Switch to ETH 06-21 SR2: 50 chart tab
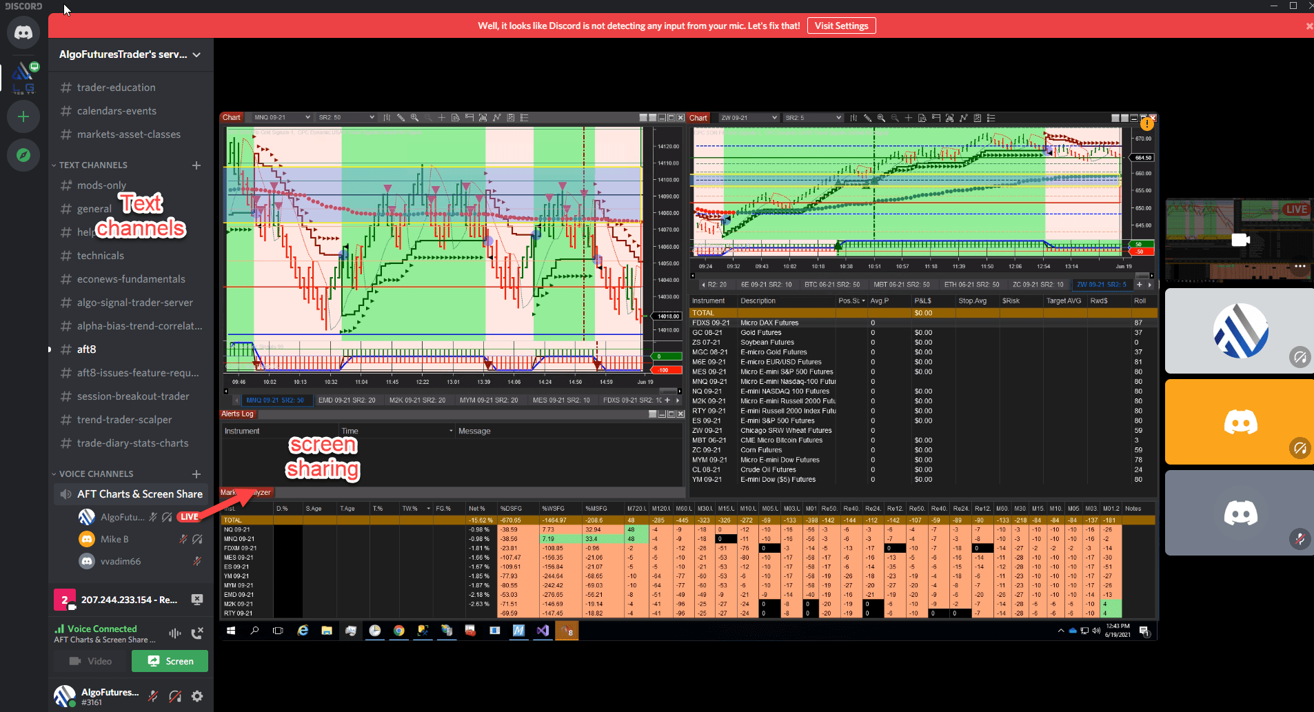Viewport: 1314px width, 712px height. (971, 285)
